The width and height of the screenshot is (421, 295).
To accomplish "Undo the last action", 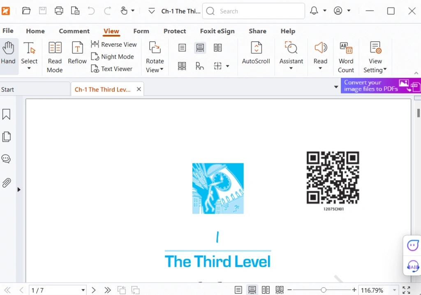I will click(91, 11).
